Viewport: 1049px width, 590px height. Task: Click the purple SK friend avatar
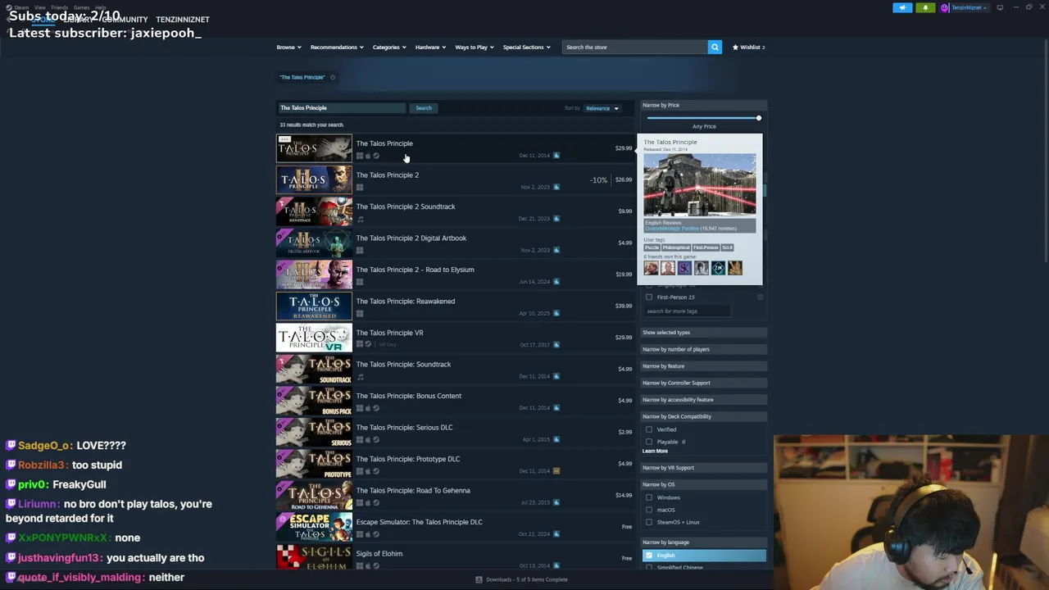[x=684, y=268]
